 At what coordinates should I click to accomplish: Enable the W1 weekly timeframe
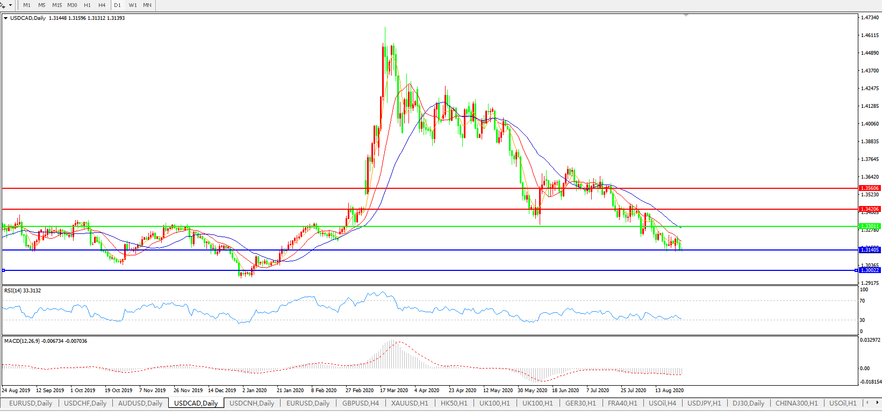coord(133,5)
